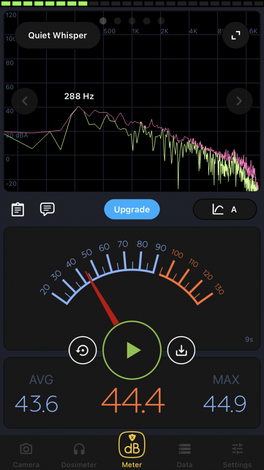The width and height of the screenshot is (264, 470).
Task: Go to previous graph with left chevron
Action: click(x=25, y=101)
